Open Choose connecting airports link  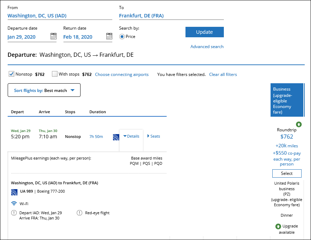122,75
